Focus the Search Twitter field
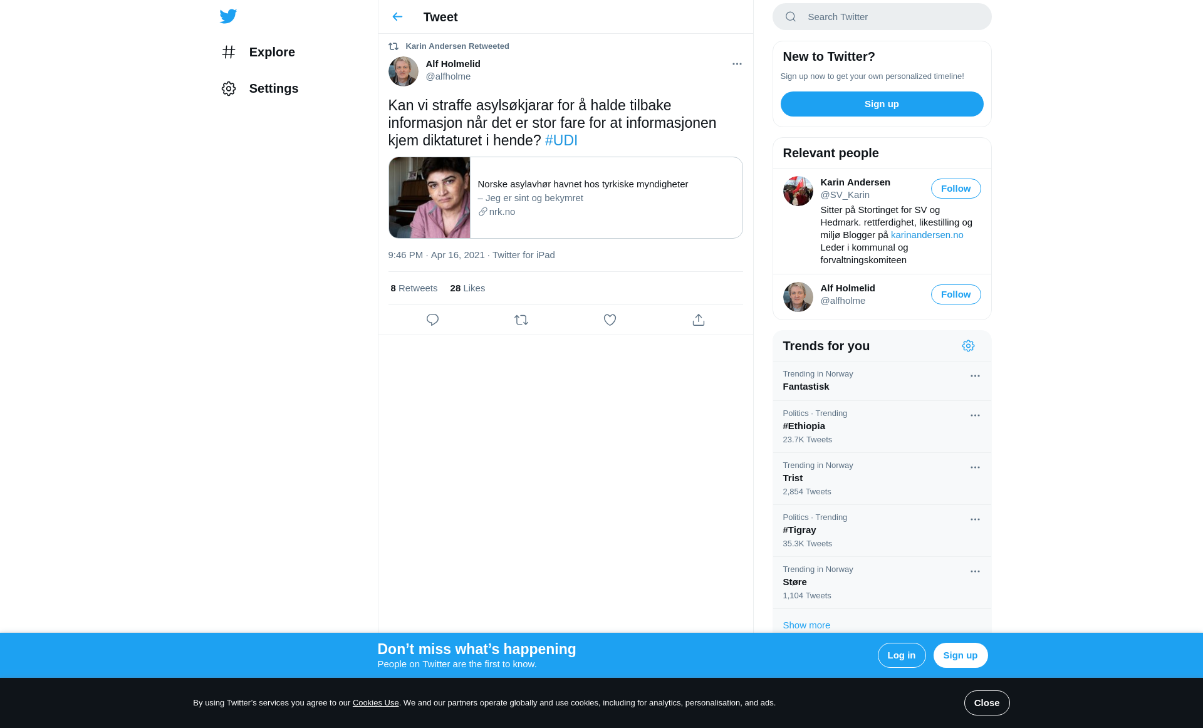 pyautogui.click(x=882, y=17)
